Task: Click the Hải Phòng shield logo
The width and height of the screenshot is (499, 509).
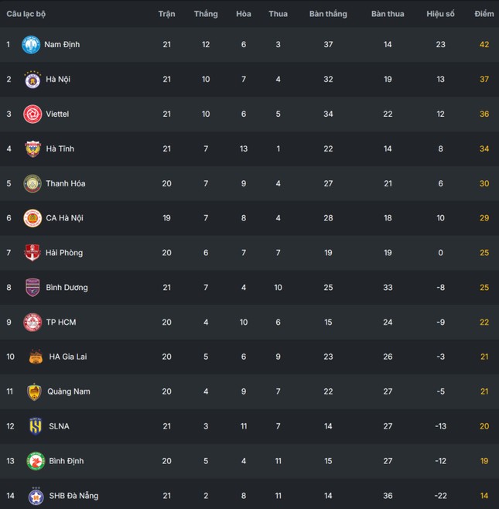Action: click(x=32, y=252)
